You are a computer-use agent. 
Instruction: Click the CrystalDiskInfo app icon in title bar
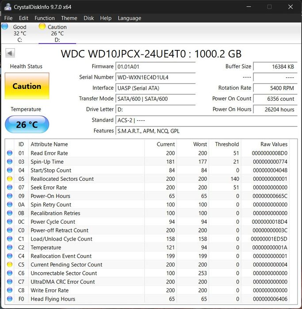7,7
